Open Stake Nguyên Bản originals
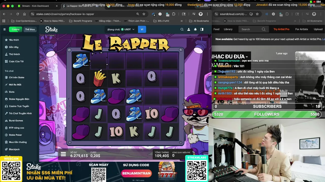 17,99
